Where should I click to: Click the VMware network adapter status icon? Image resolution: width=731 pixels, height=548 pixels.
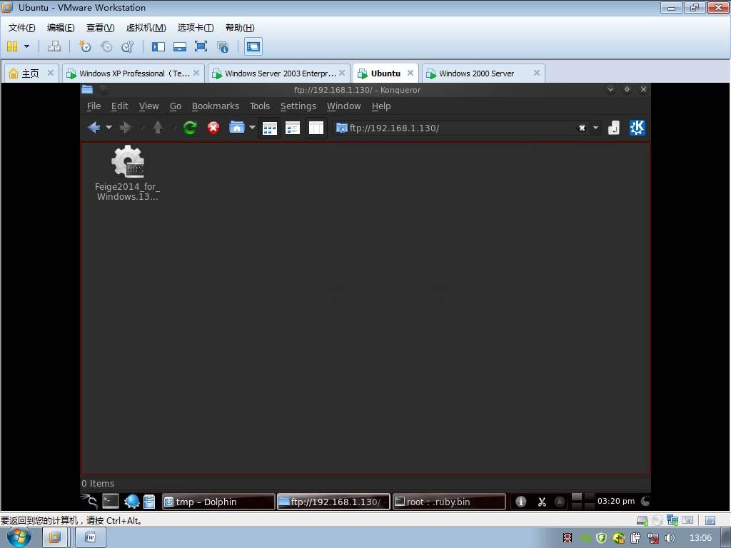coord(672,520)
